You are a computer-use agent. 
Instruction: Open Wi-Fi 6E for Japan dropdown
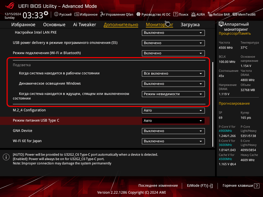coord(173,141)
